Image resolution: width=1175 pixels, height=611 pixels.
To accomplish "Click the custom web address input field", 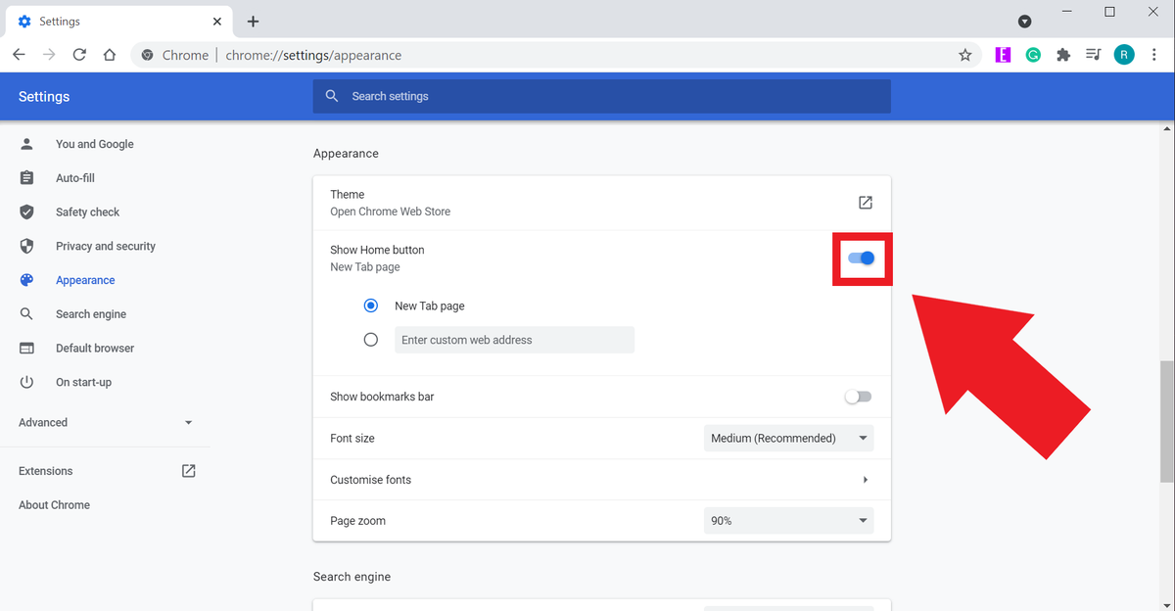I will pyautogui.click(x=514, y=339).
